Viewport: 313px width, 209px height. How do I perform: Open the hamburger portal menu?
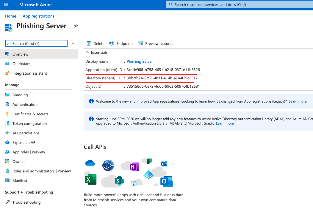coord(6,4)
